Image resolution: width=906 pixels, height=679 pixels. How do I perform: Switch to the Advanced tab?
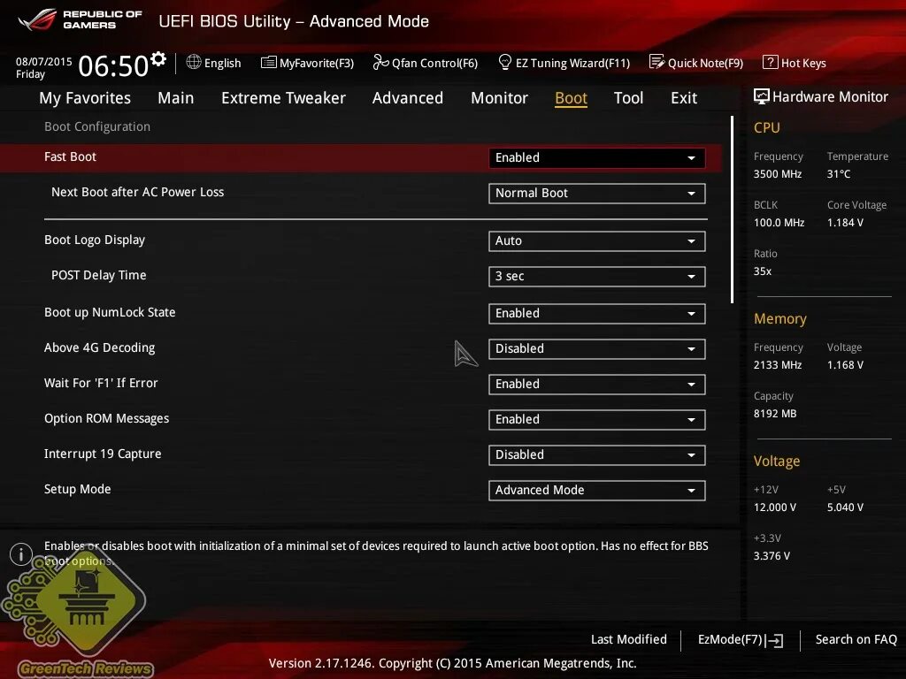point(407,98)
